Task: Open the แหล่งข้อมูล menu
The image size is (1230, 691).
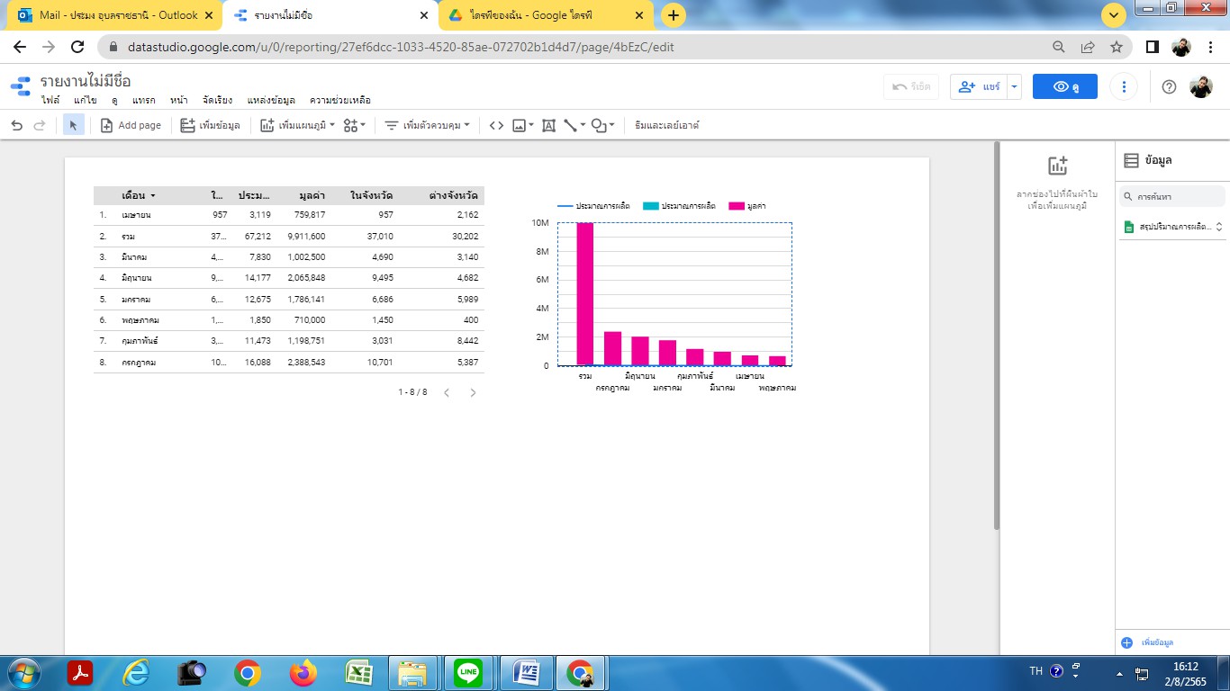Action: point(271,101)
